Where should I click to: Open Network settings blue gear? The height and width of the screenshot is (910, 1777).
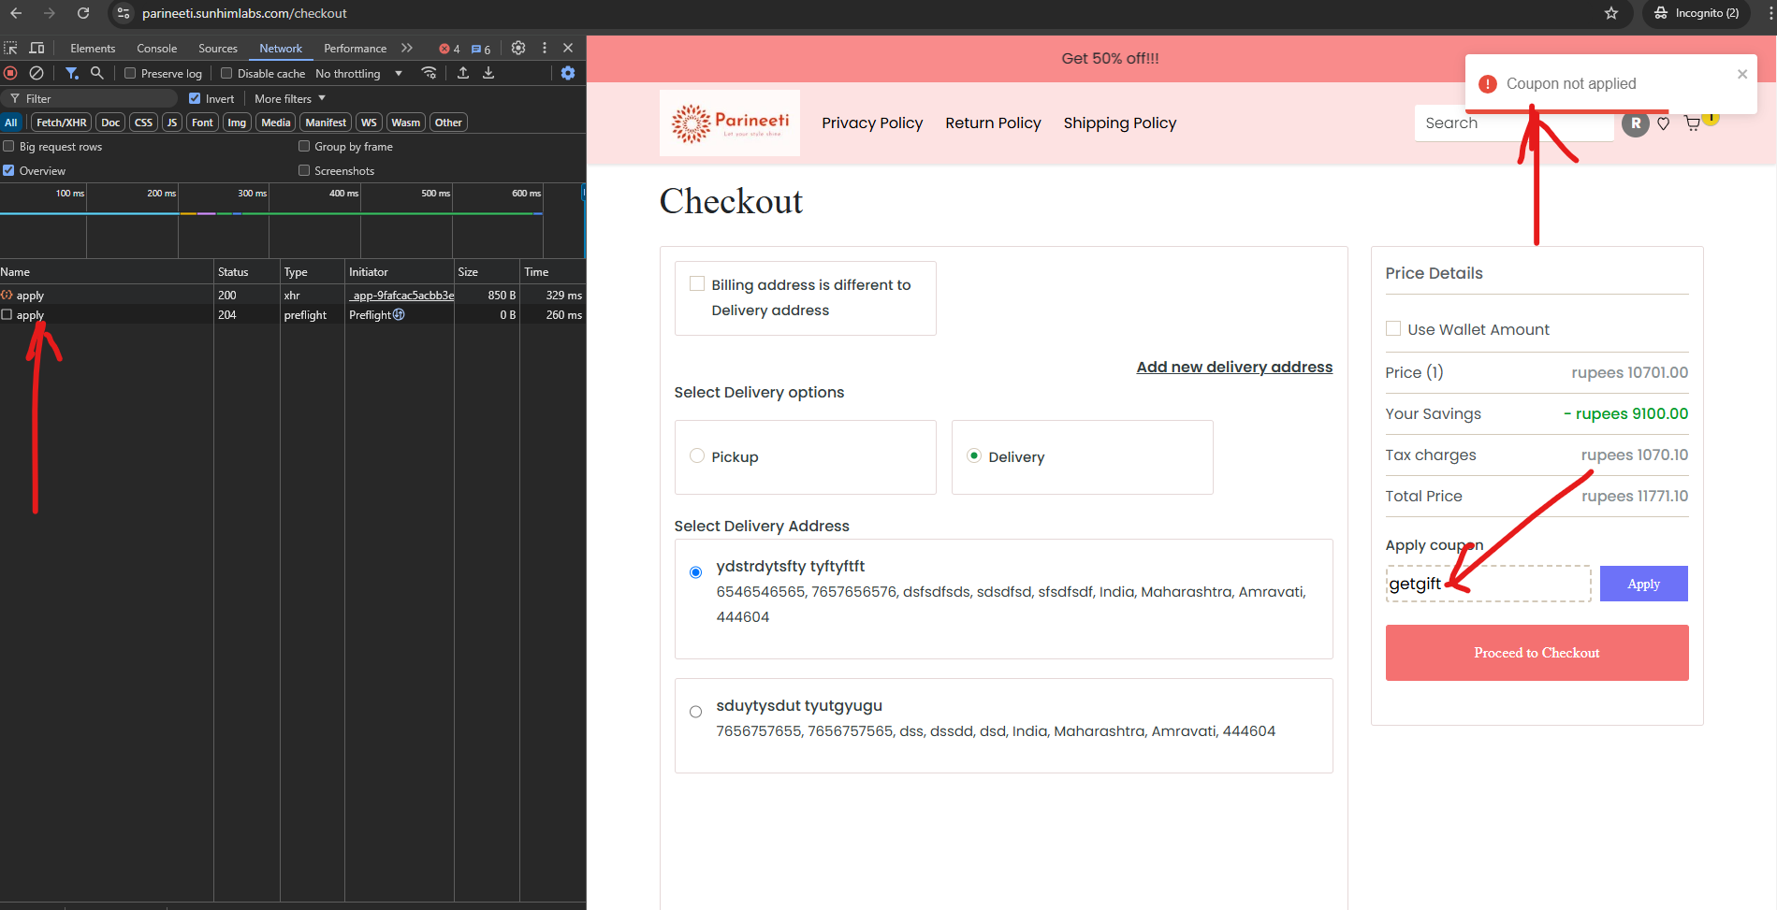568,73
